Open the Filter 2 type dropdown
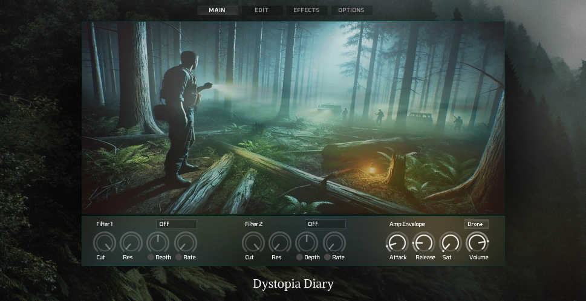Image resolution: width=586 pixels, height=301 pixels. [325, 224]
